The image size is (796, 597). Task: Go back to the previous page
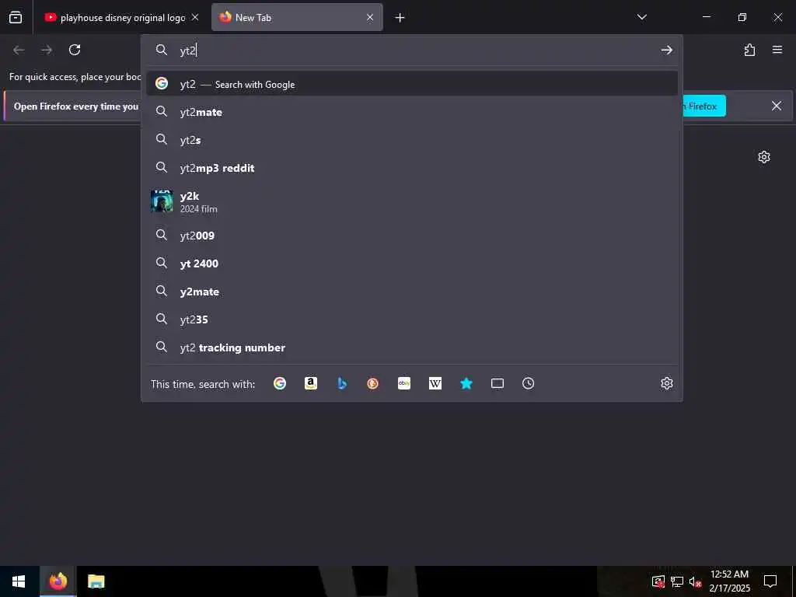click(x=19, y=50)
